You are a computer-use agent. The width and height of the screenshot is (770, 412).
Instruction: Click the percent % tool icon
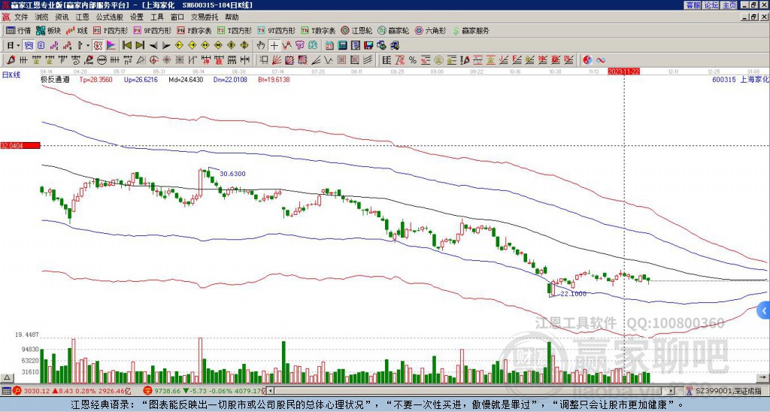click(x=413, y=60)
